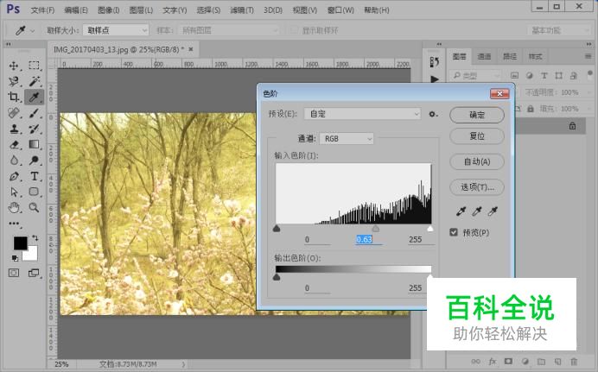
Task: Select the Rounded Rectangle shape tool
Action: click(x=34, y=192)
